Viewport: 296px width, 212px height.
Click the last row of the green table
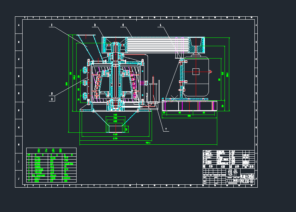[x=51, y=181]
